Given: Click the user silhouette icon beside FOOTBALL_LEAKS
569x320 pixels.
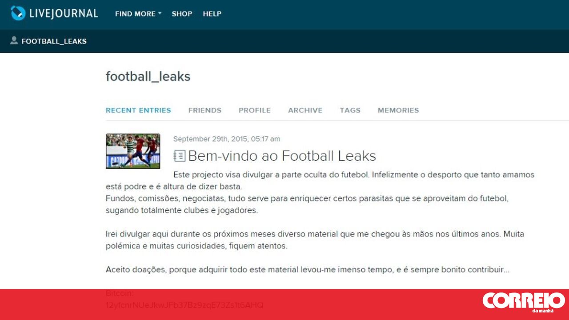Looking at the screenshot, I should (x=14, y=41).
